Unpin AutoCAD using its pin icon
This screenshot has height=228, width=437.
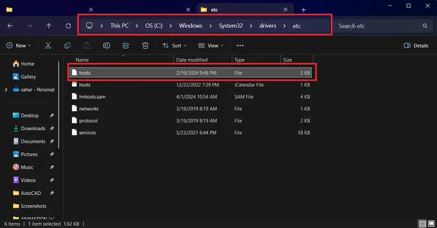pyautogui.click(x=52, y=193)
